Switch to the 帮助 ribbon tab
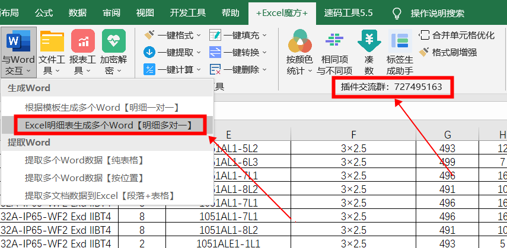 click(x=231, y=13)
